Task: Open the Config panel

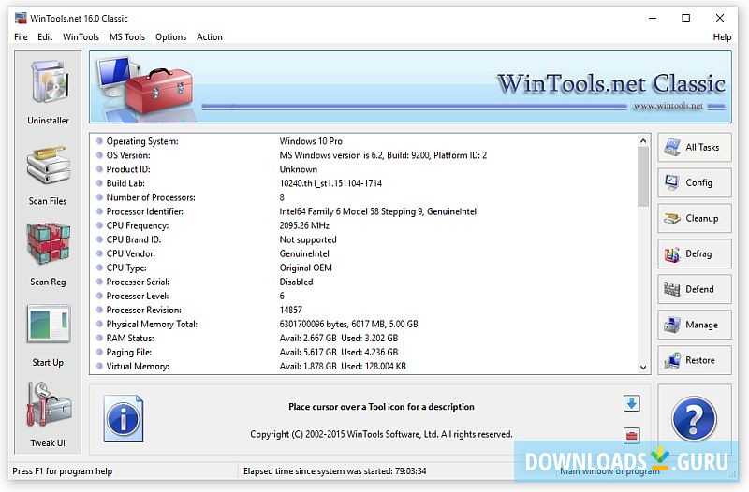Action: pyautogui.click(x=694, y=182)
